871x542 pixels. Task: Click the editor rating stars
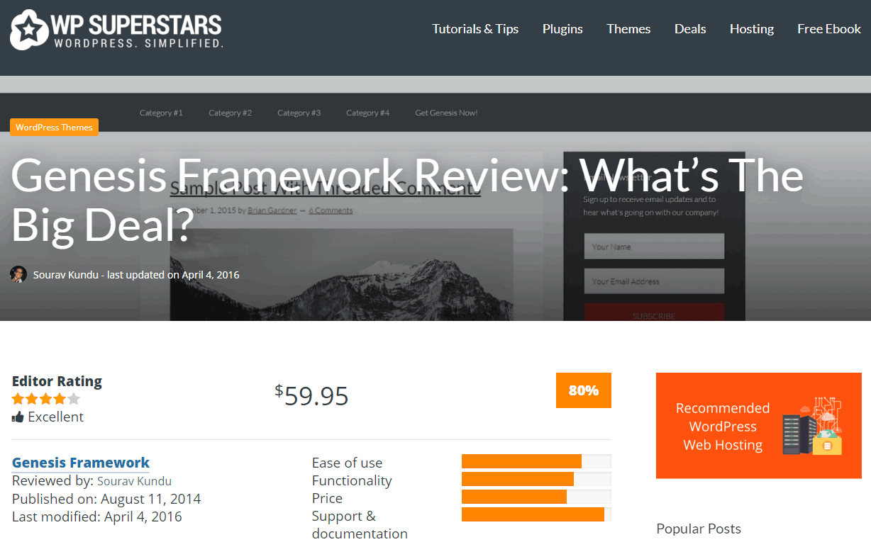46,399
